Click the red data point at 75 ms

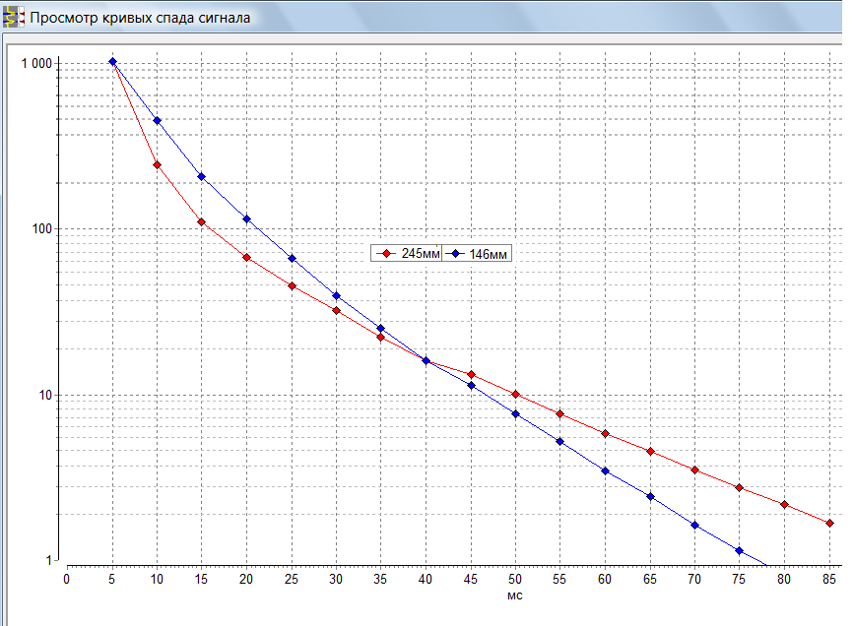click(x=740, y=488)
